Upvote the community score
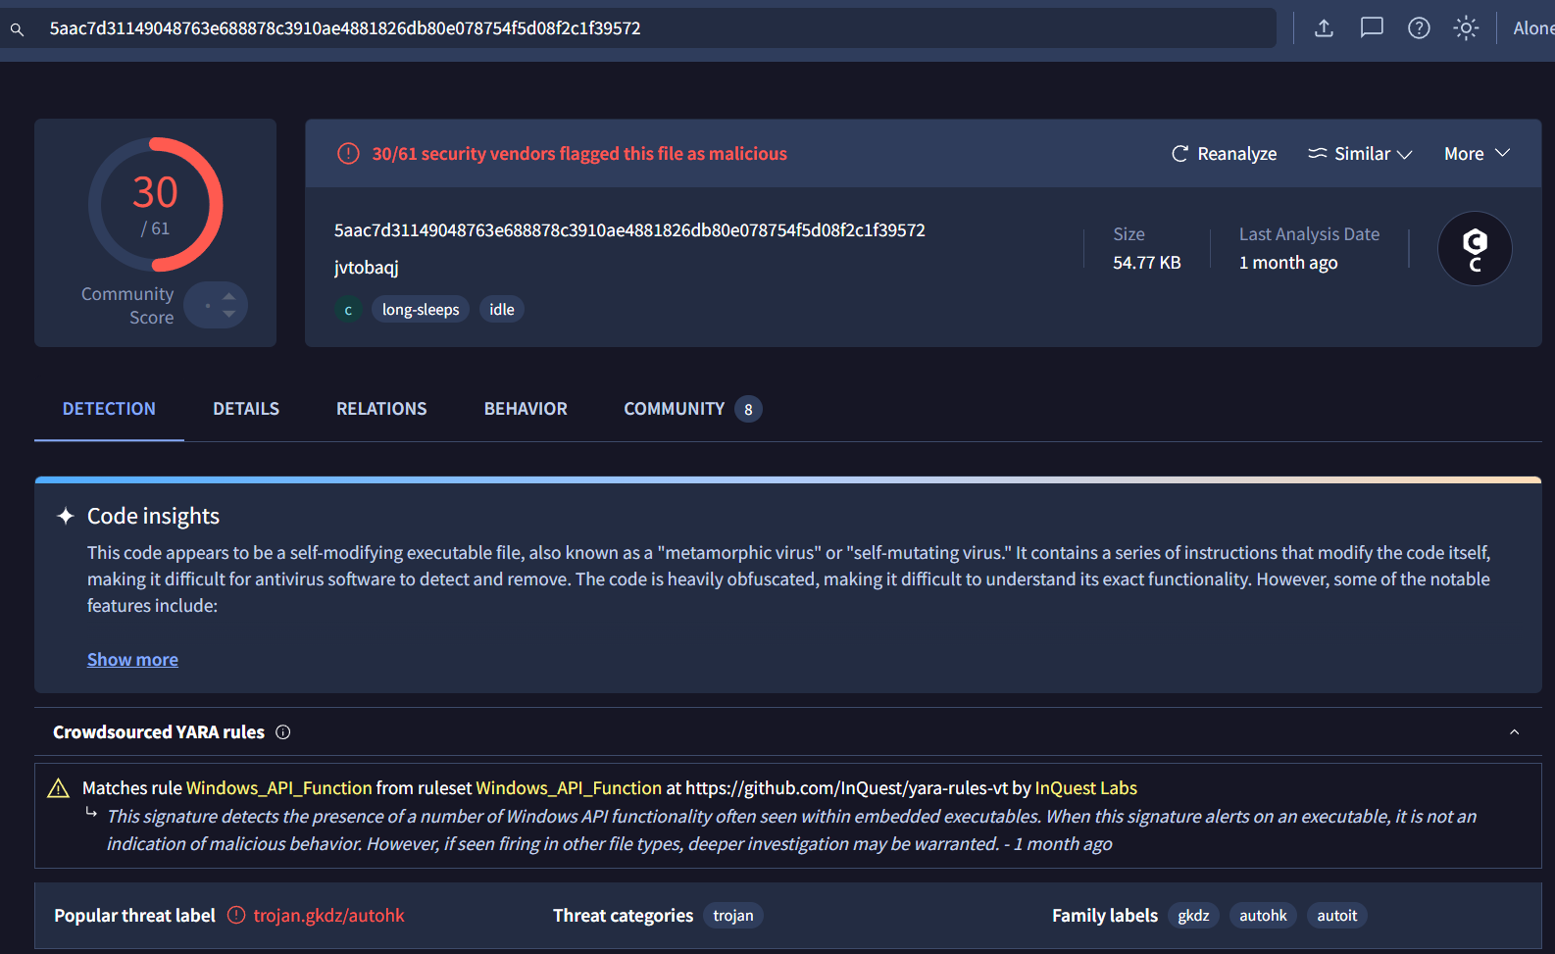Screen dimensions: 1555x954 pos(228,295)
